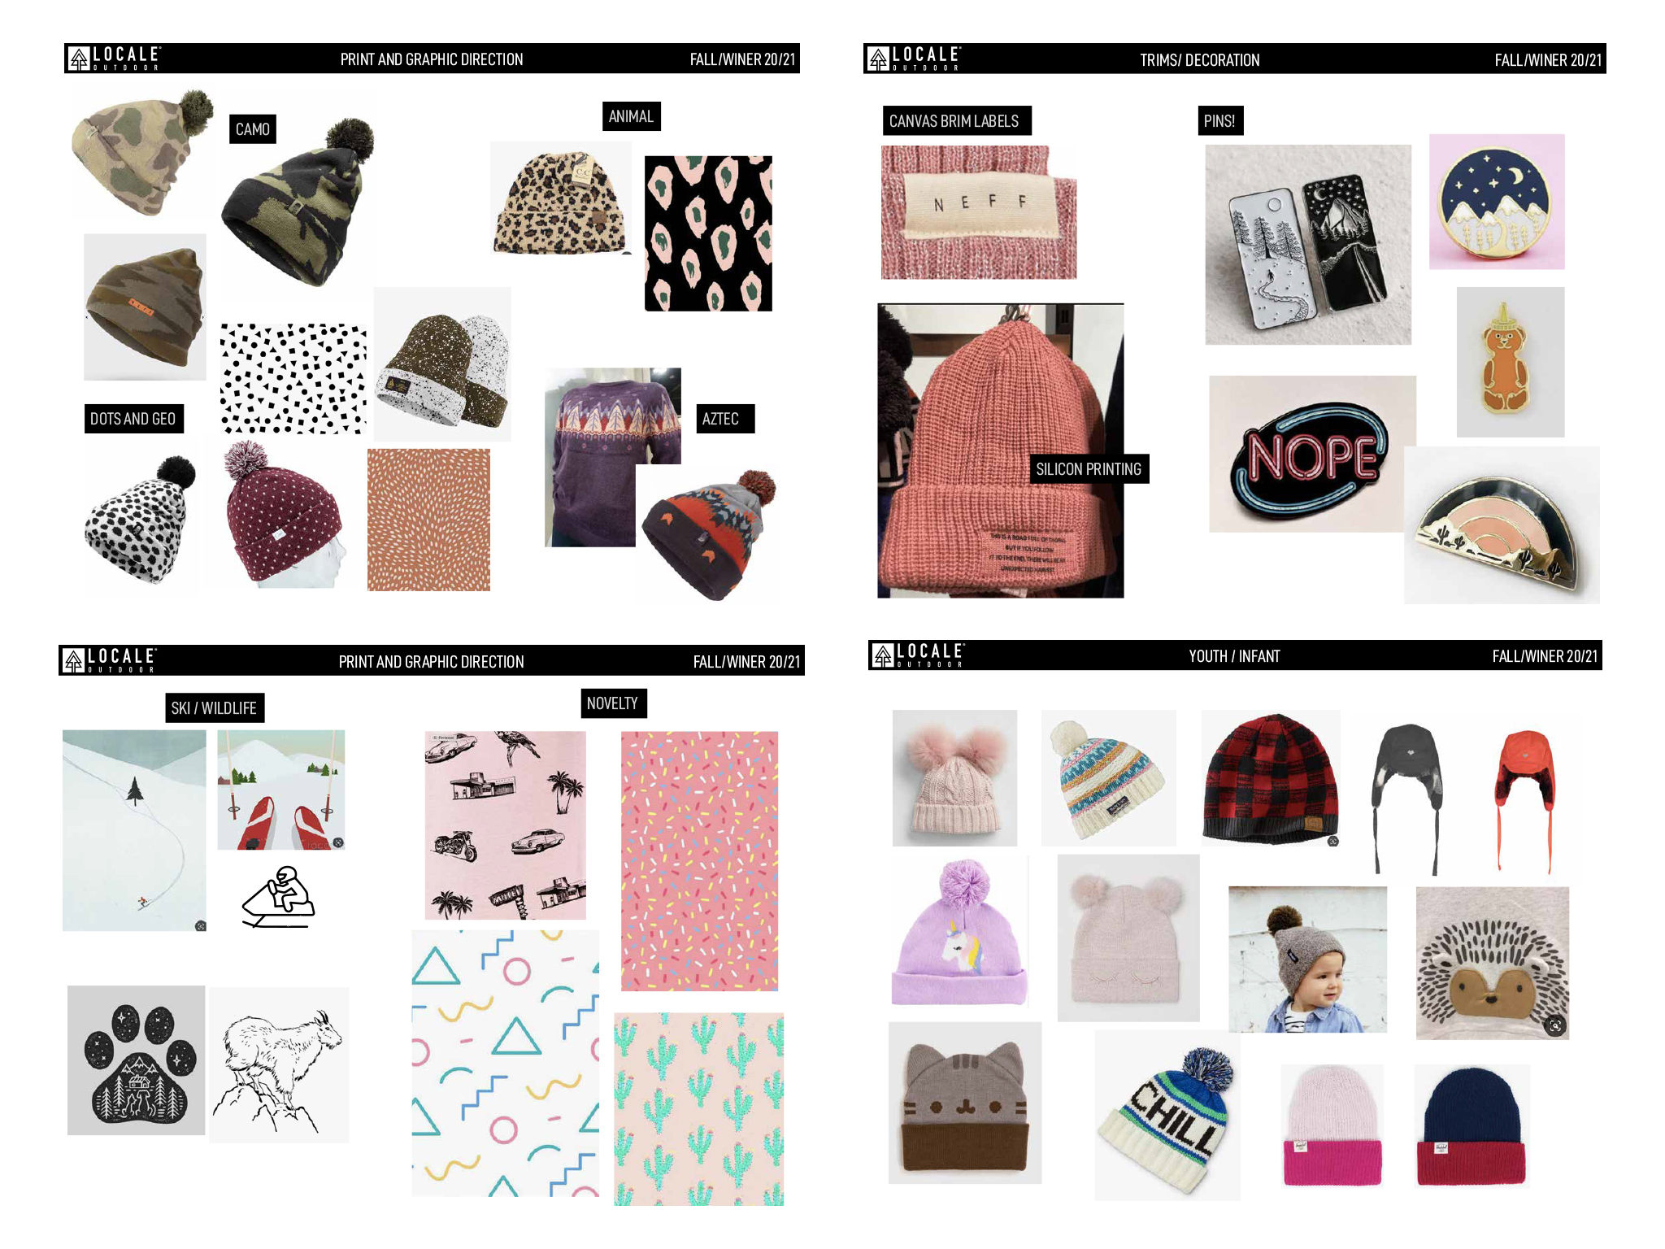
Task: Select the night sky mountain round pin
Action: pos(1497,202)
